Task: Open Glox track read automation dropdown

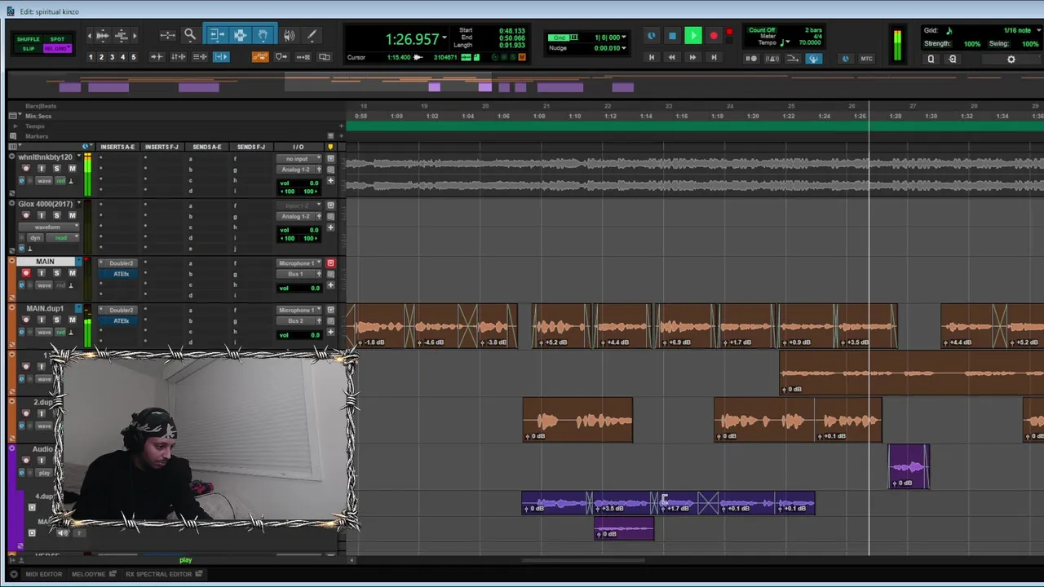Action: point(61,237)
